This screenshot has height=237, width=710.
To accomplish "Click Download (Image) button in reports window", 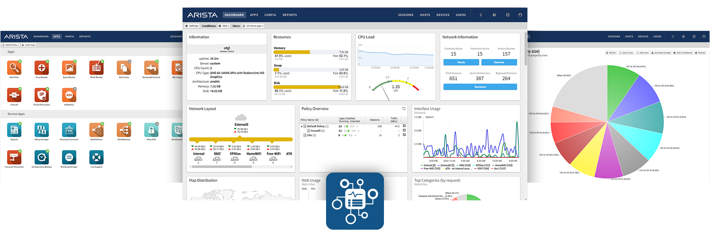I will tap(661, 53).
